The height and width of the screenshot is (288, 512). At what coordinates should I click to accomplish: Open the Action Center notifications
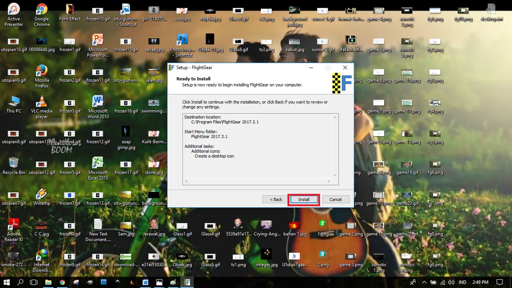coord(499,282)
